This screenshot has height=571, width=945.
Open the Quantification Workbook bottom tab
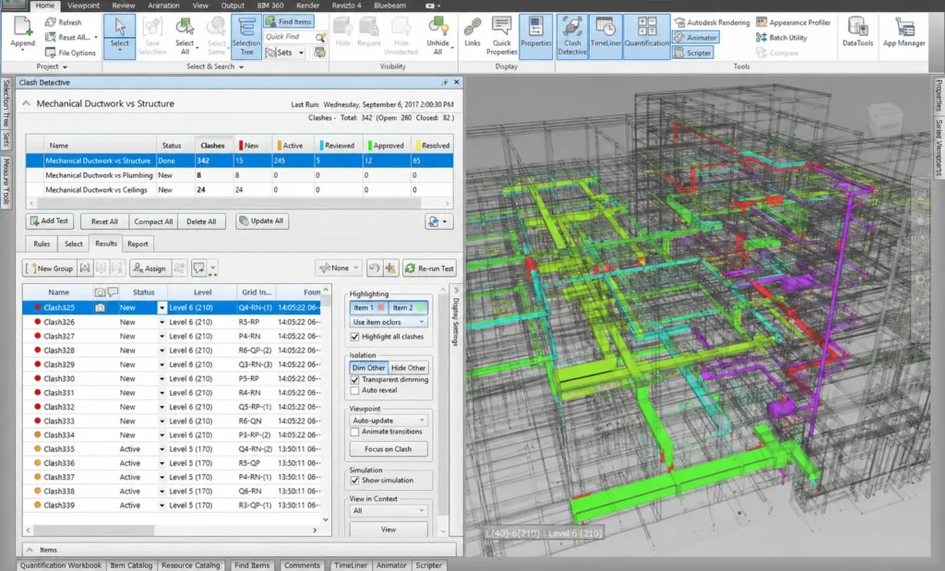pos(60,565)
